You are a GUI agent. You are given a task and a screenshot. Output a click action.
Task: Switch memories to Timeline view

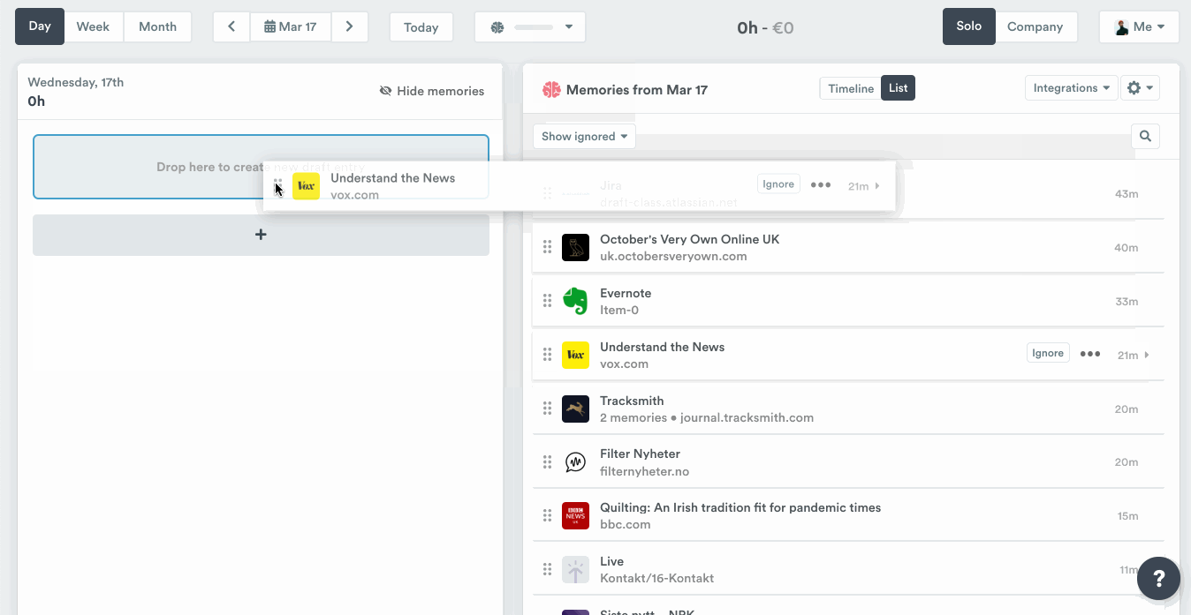(851, 88)
